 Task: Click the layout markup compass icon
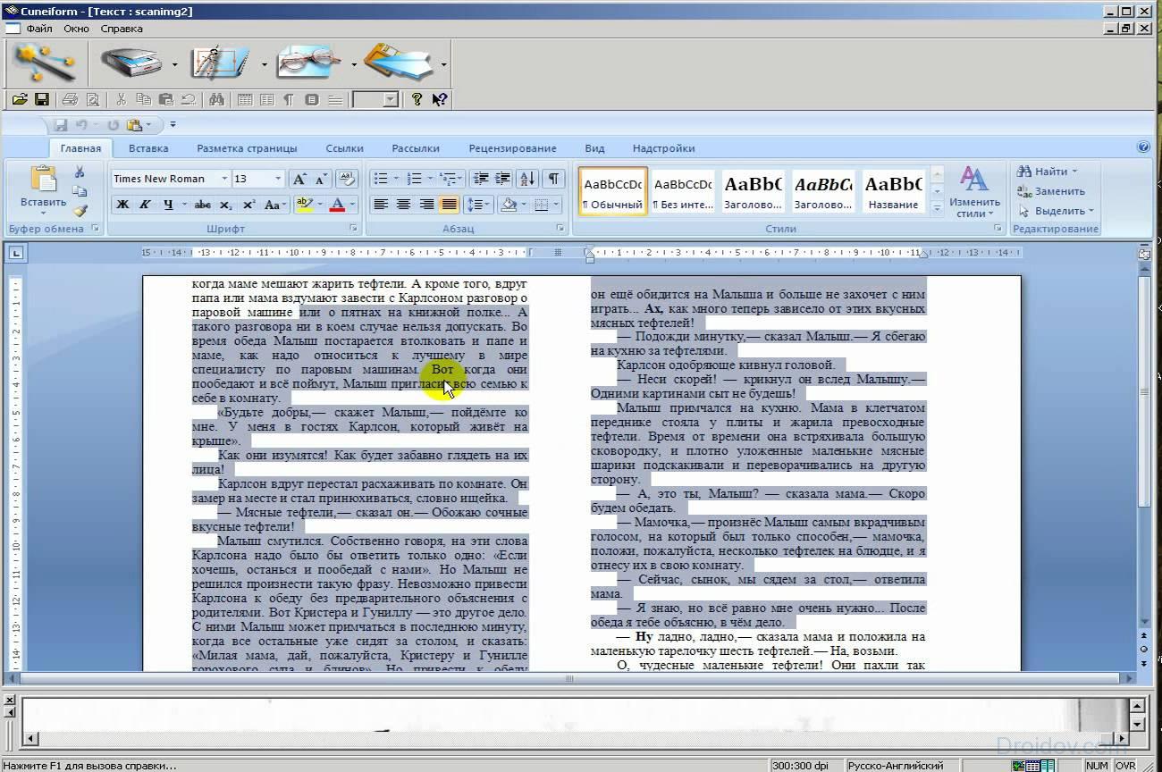point(220,63)
